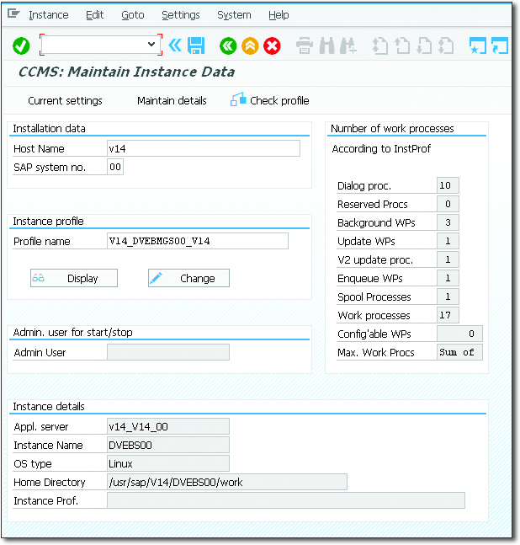The height and width of the screenshot is (545, 520).
Task: Click the Spool Processes value field
Action: (448, 297)
